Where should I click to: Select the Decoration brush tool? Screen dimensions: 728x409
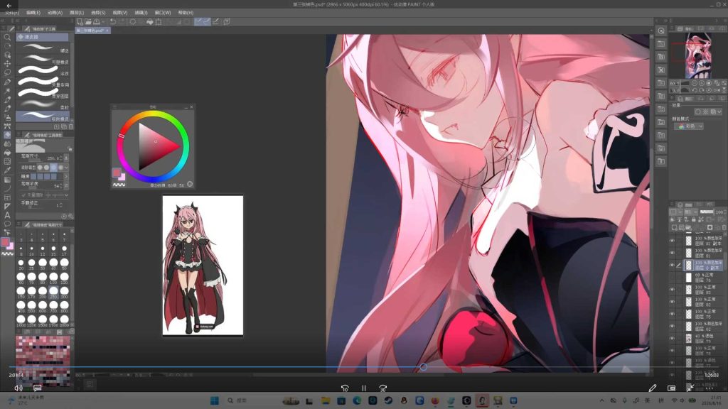click(x=7, y=126)
